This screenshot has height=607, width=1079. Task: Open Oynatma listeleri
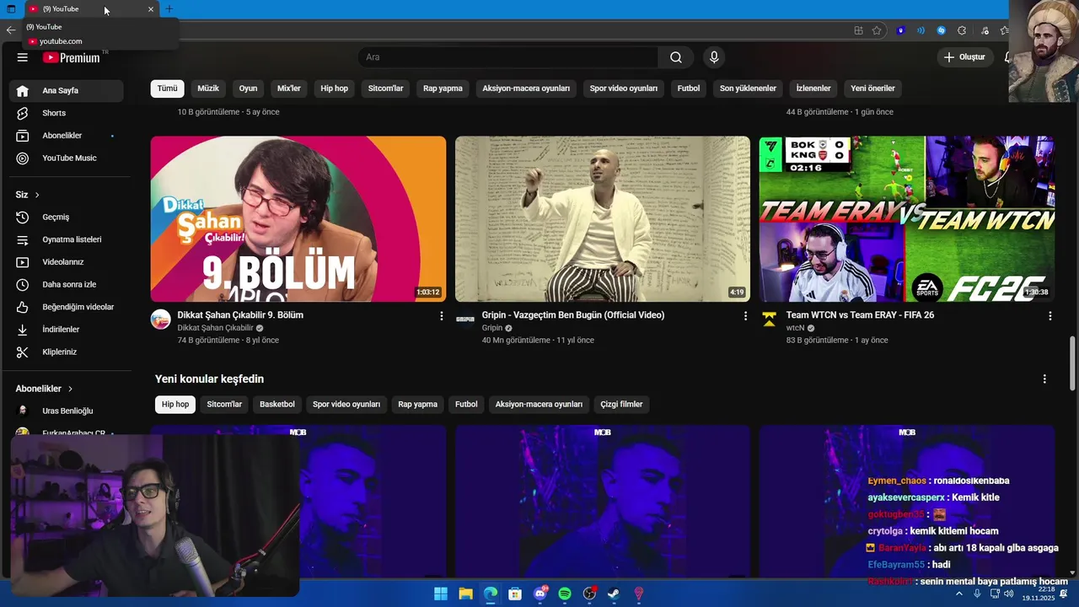[67, 239]
